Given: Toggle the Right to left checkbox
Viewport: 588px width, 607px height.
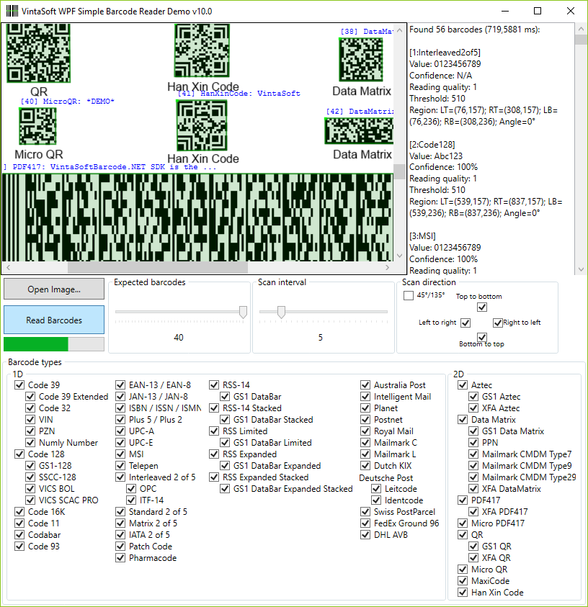Looking at the screenshot, I should pos(497,323).
